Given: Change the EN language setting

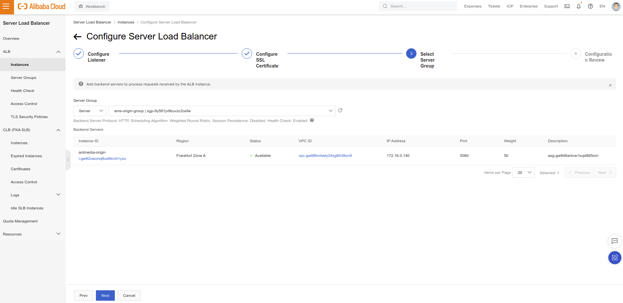Looking at the screenshot, I should (x=602, y=6).
